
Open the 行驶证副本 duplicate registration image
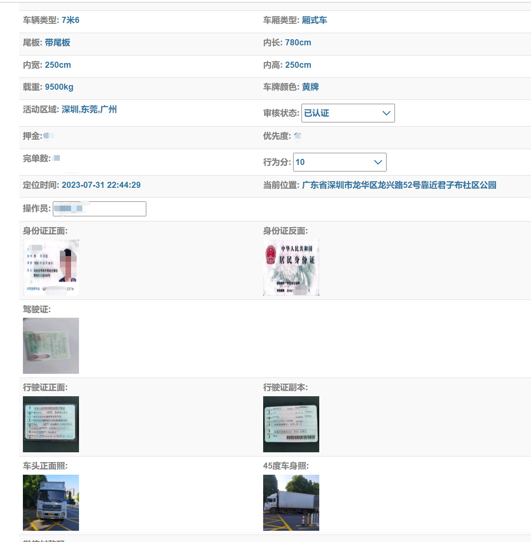tap(291, 424)
